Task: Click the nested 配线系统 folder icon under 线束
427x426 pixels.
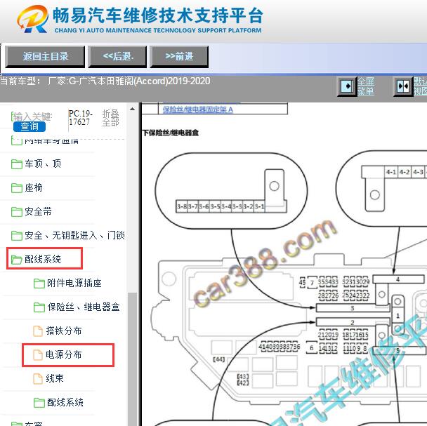Action: pos(39,403)
